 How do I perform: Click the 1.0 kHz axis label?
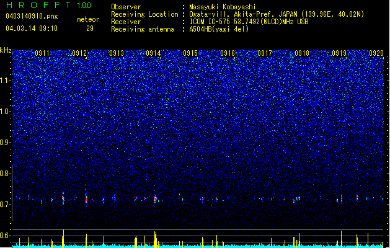5,112
